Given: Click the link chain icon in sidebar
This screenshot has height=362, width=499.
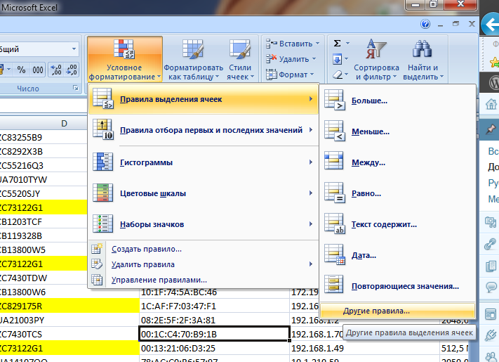Looking at the screenshot, I should coord(491,244).
